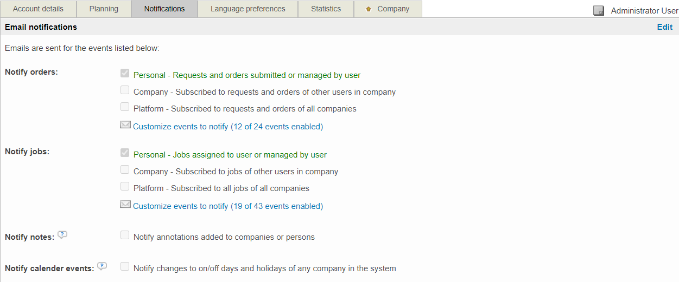Check Notify changes to on/off days checkbox
Viewport: 679px width, 282px height.
click(125, 267)
